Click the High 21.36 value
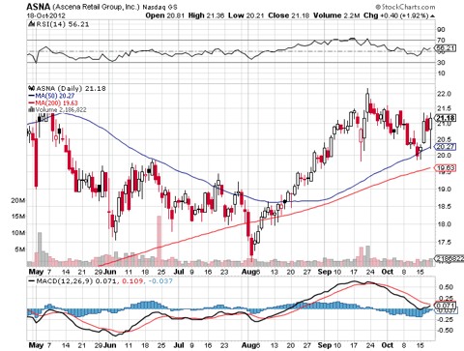This screenshot has width=464, height=351. [x=206, y=15]
